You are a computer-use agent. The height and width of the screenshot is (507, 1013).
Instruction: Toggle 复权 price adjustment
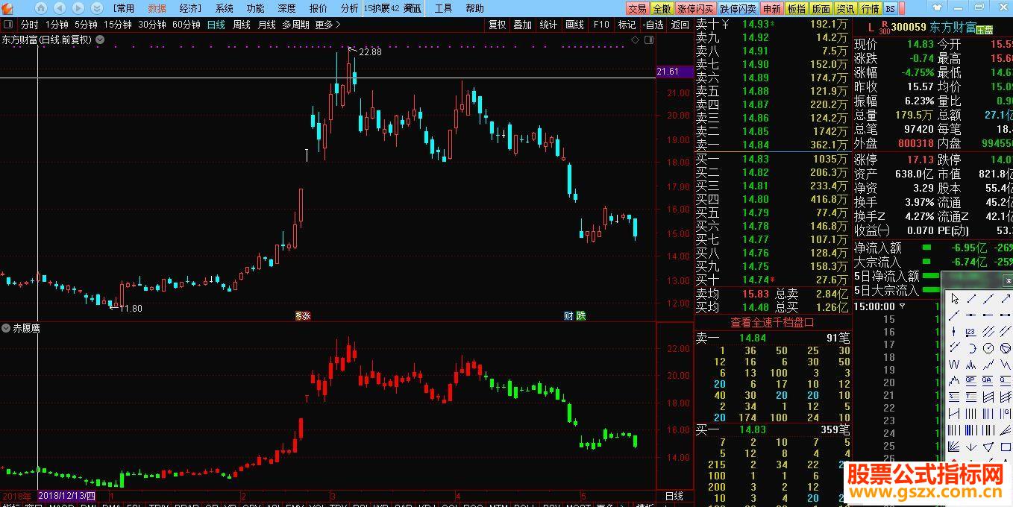pos(498,25)
